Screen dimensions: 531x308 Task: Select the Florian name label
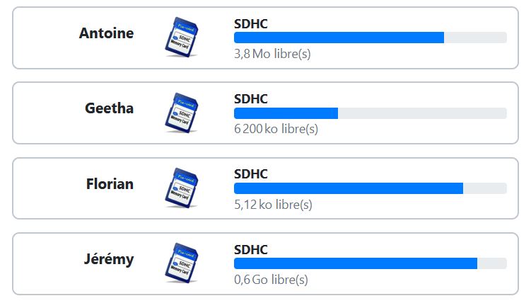(110, 184)
